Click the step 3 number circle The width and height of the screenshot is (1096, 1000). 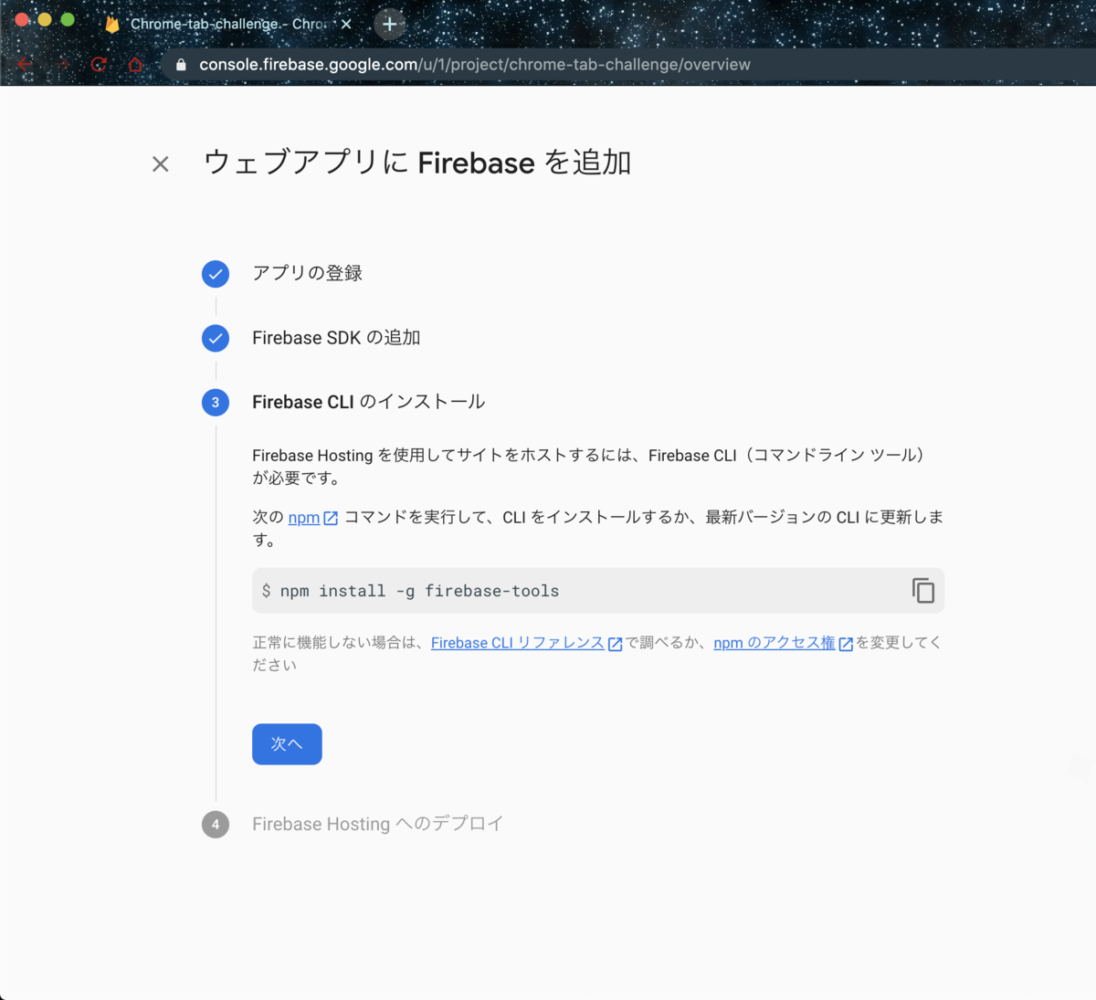point(216,403)
